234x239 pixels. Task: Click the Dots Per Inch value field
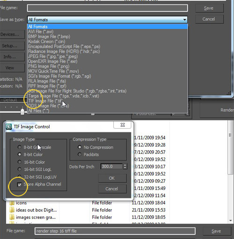(x=112, y=167)
